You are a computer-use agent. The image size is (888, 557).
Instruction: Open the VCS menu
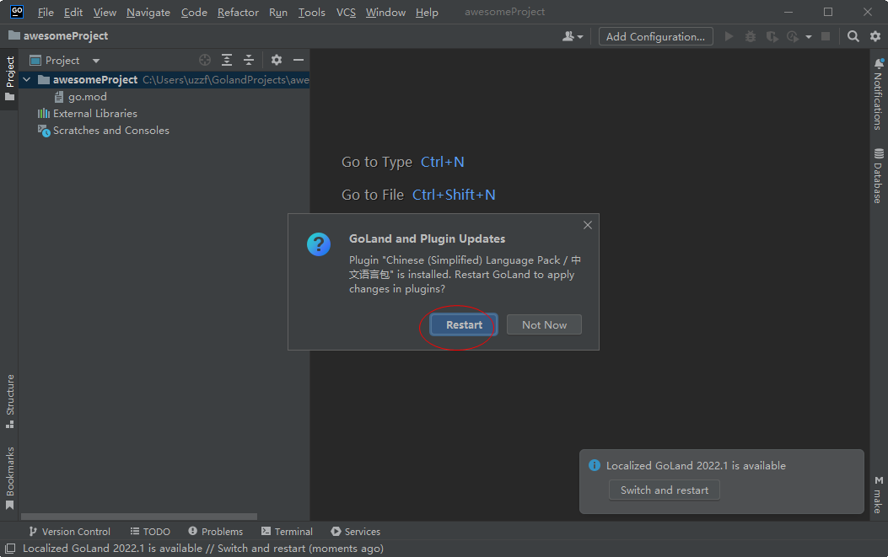click(x=346, y=13)
